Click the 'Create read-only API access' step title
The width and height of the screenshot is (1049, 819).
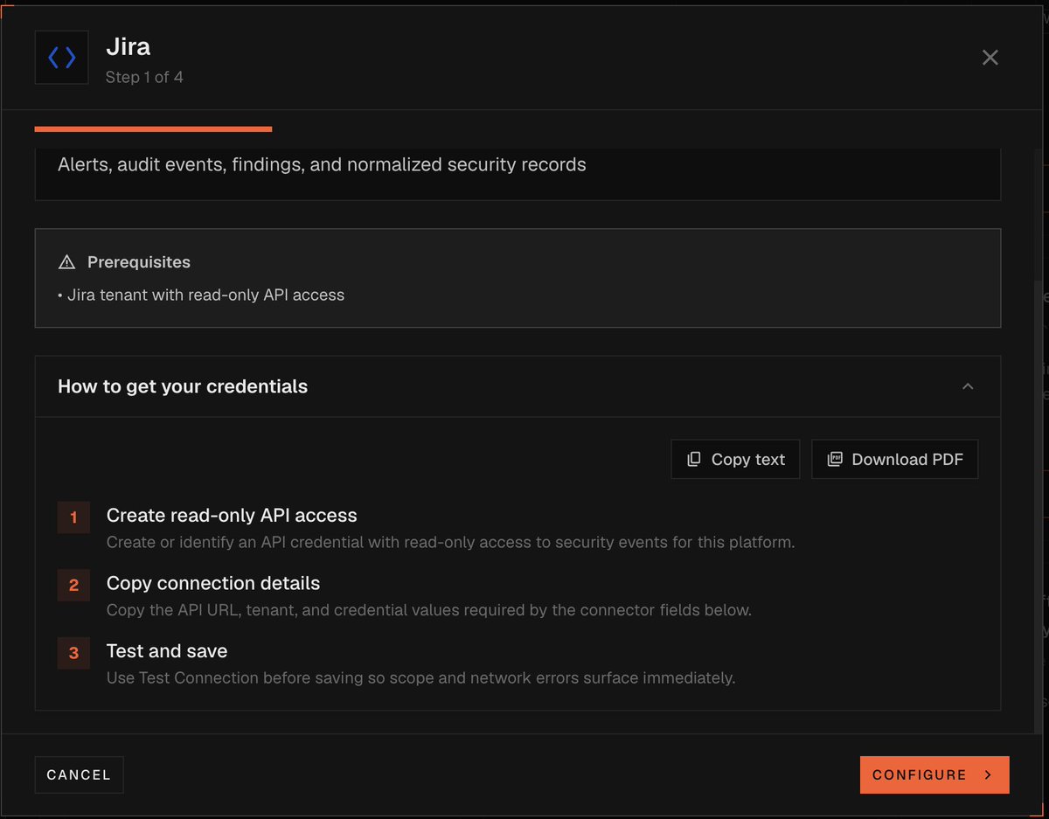coord(232,516)
